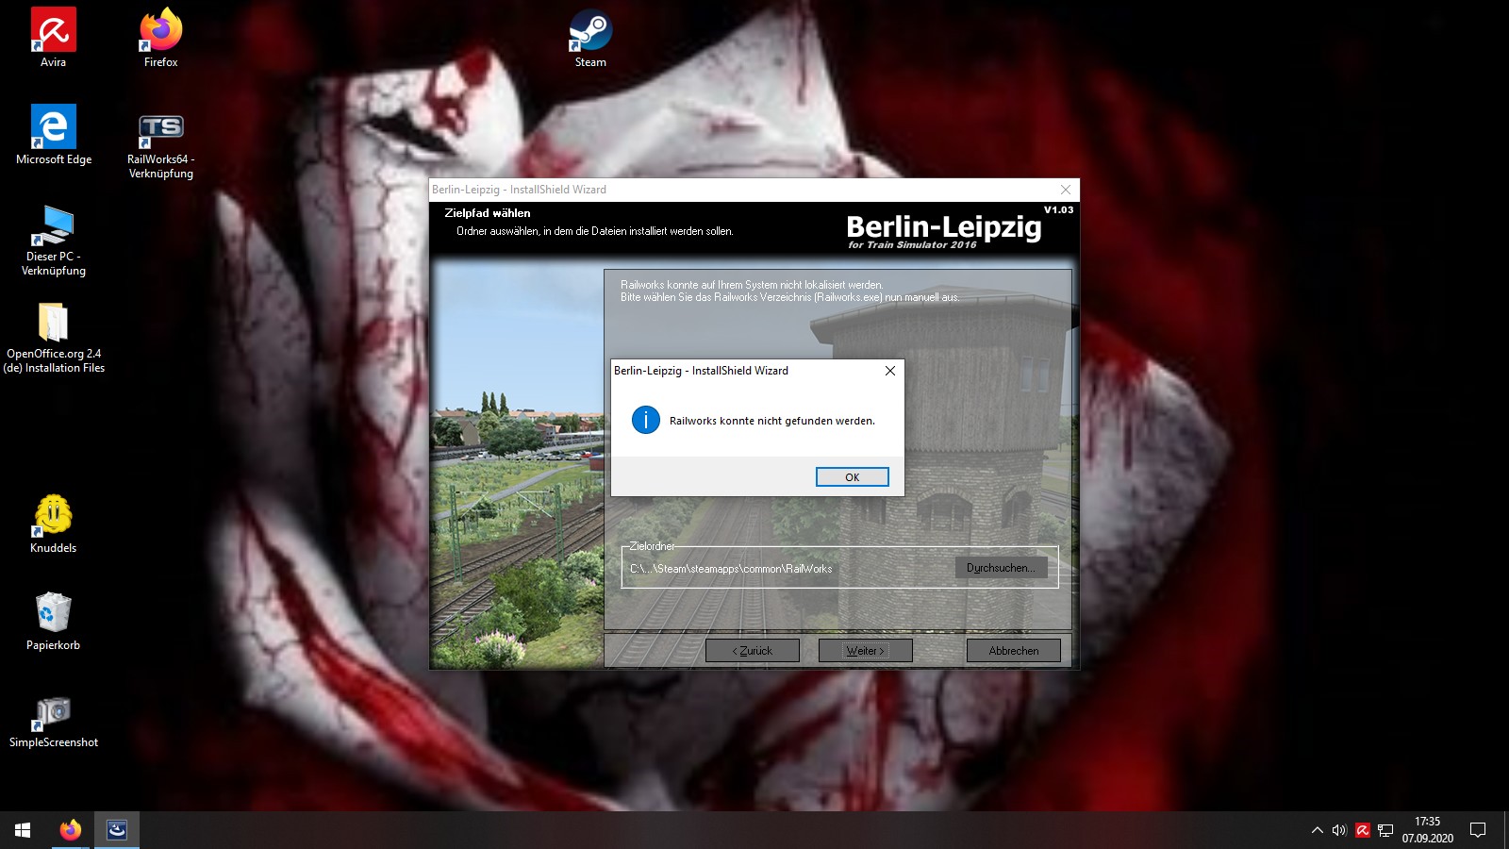Screen dimensions: 1509x849
Task: Open the Avira desktop shortcut
Action: click(54, 38)
